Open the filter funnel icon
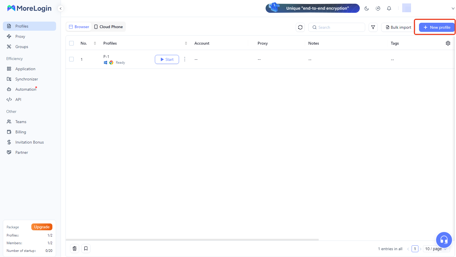Viewport: 456px width, 257px height. tap(373, 27)
